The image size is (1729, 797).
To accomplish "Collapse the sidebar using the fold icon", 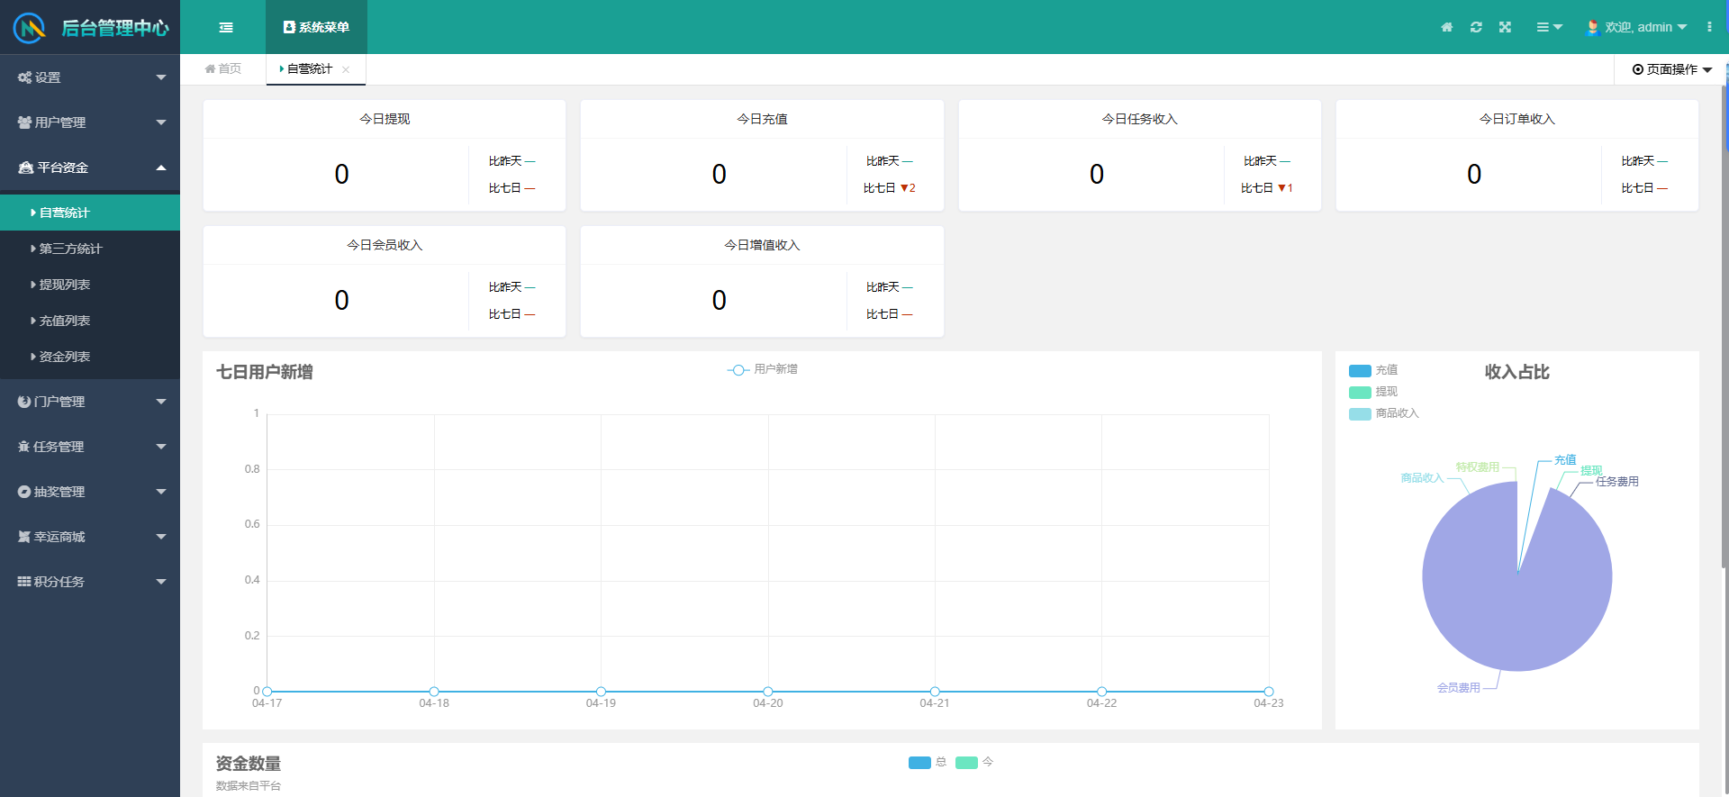I will click(226, 27).
